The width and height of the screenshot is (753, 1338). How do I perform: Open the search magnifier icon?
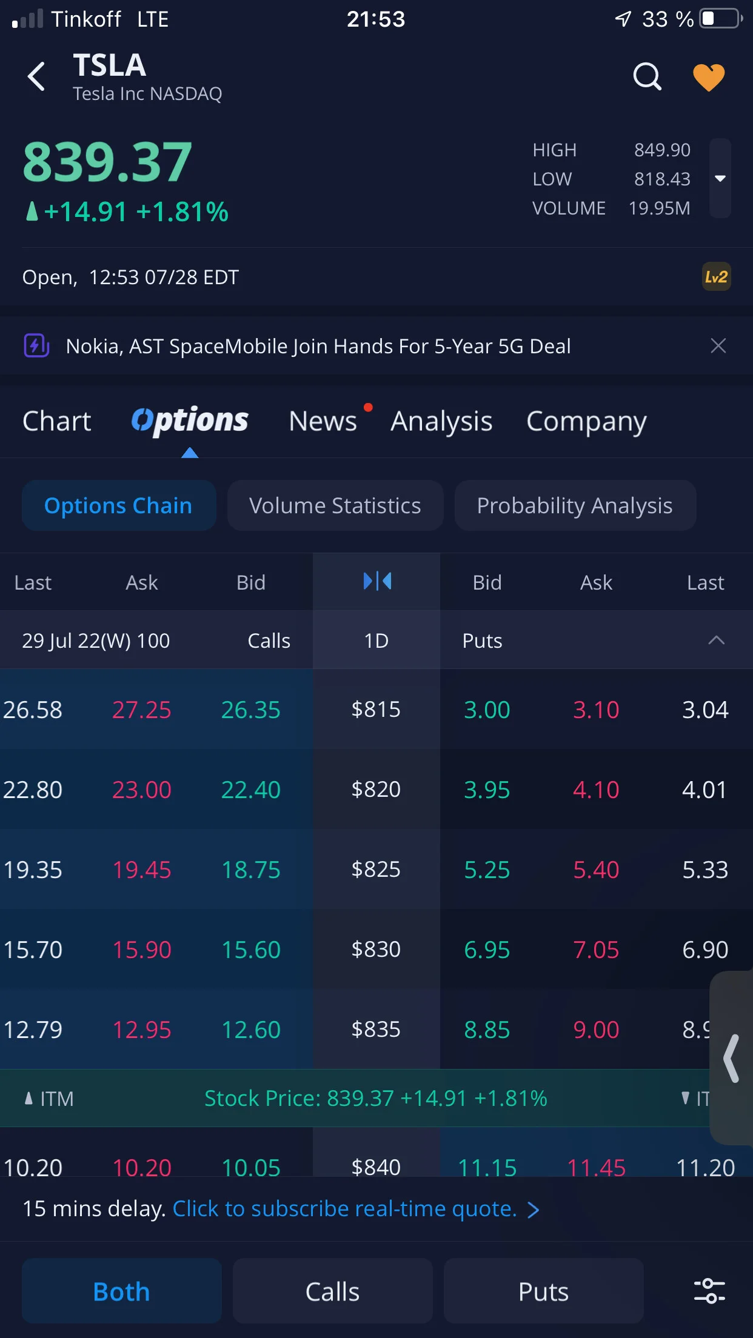point(647,77)
